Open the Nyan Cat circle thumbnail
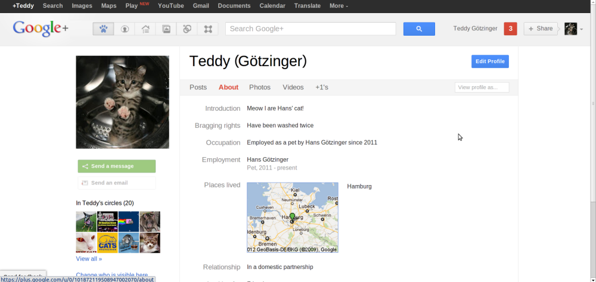 tap(129, 222)
